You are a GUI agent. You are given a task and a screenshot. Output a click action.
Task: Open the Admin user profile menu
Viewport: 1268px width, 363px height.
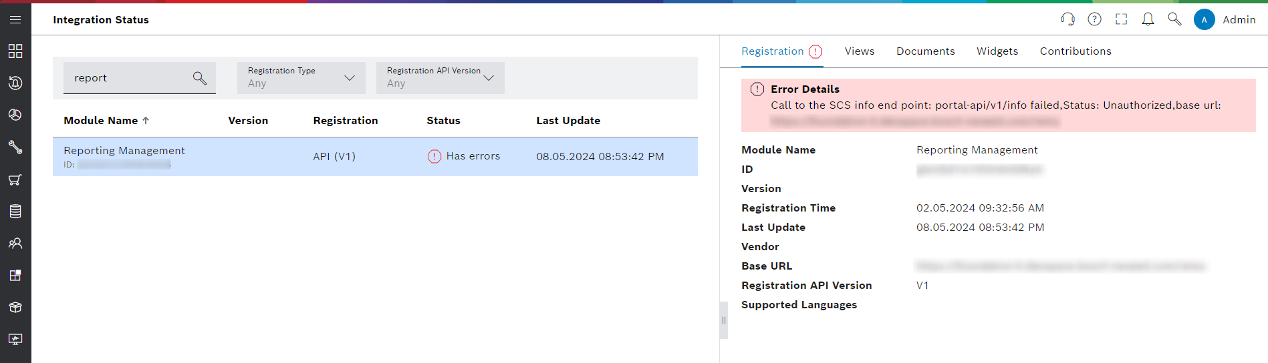[x=1225, y=19]
